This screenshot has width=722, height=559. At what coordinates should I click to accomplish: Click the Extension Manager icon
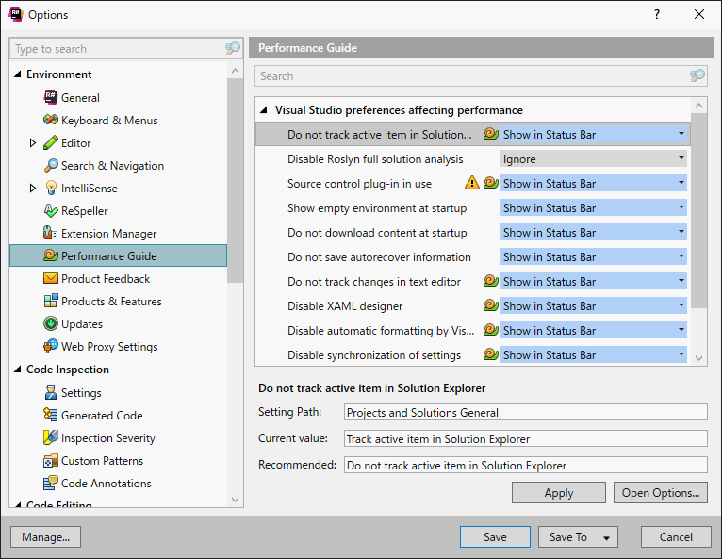tap(50, 233)
